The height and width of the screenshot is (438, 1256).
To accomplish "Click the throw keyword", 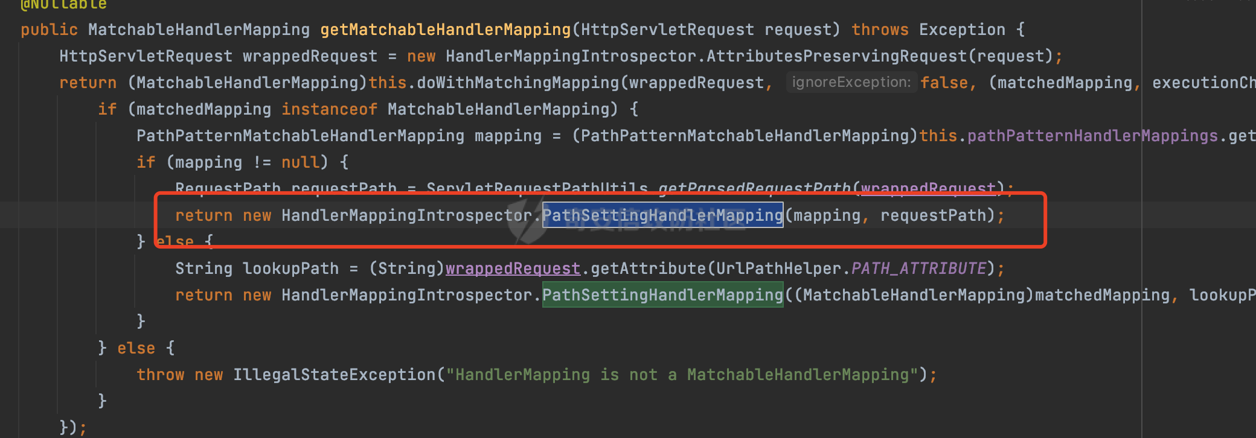I will click(160, 375).
